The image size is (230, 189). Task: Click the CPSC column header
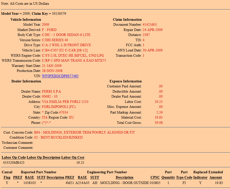(x=155, y=178)
